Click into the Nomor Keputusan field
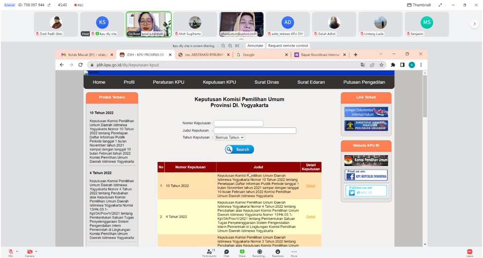Viewport: 483px width, 258px height. (239, 123)
